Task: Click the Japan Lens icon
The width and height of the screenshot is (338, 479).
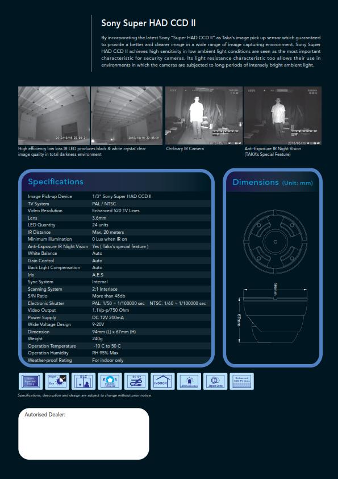Action: tap(215, 381)
